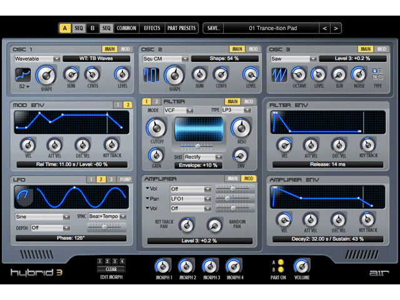The height and width of the screenshot is (300, 400).
Task: Toggle Part A on indicator
Action: [x=281, y=262]
